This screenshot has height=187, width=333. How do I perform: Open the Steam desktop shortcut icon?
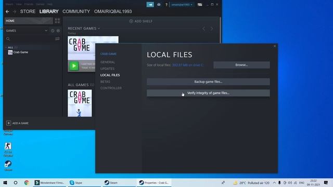coord(8,164)
